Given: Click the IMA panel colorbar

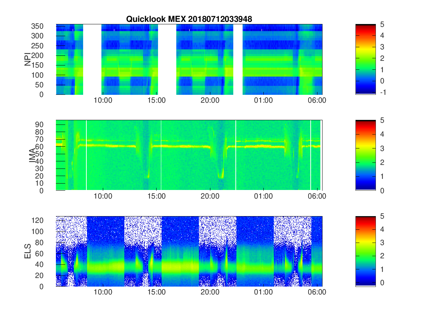Looking at the screenshot, I should coord(365,155).
